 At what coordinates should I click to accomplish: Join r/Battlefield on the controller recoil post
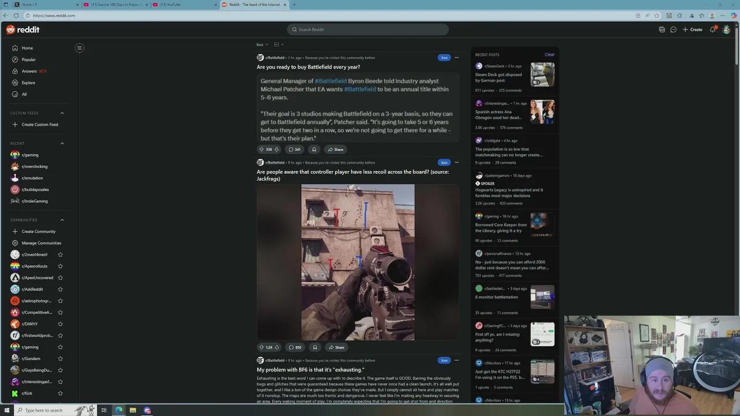(x=443, y=162)
